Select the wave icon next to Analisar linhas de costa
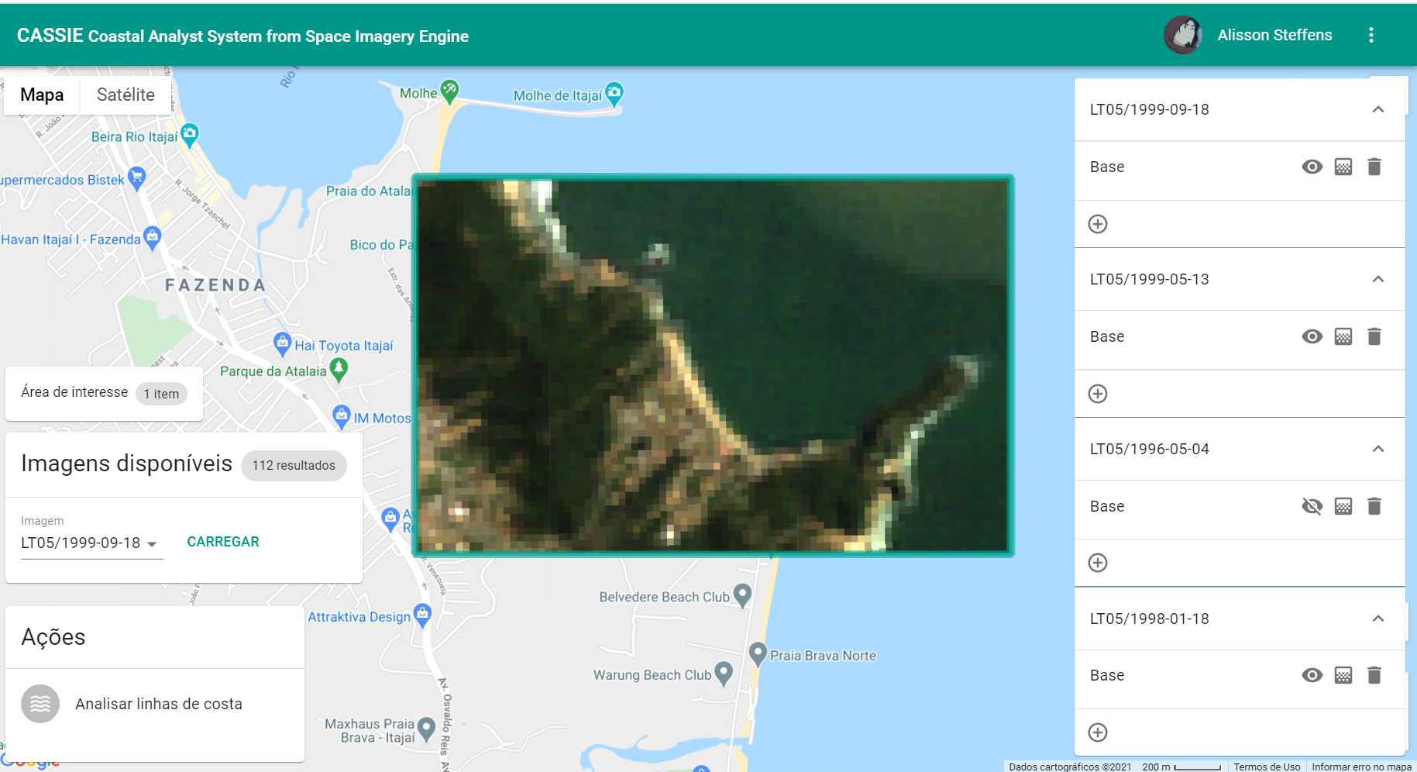This screenshot has height=772, width=1417. click(x=39, y=704)
